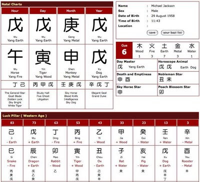Click the Ding Fire stem 丁 in luck pillar
Image resolution: width=200 pixels, height=182 pixels.
pyautogui.click(x=55, y=132)
